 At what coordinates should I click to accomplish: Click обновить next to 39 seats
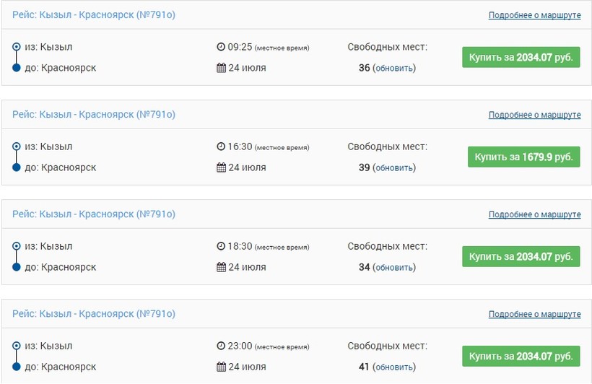pos(394,168)
